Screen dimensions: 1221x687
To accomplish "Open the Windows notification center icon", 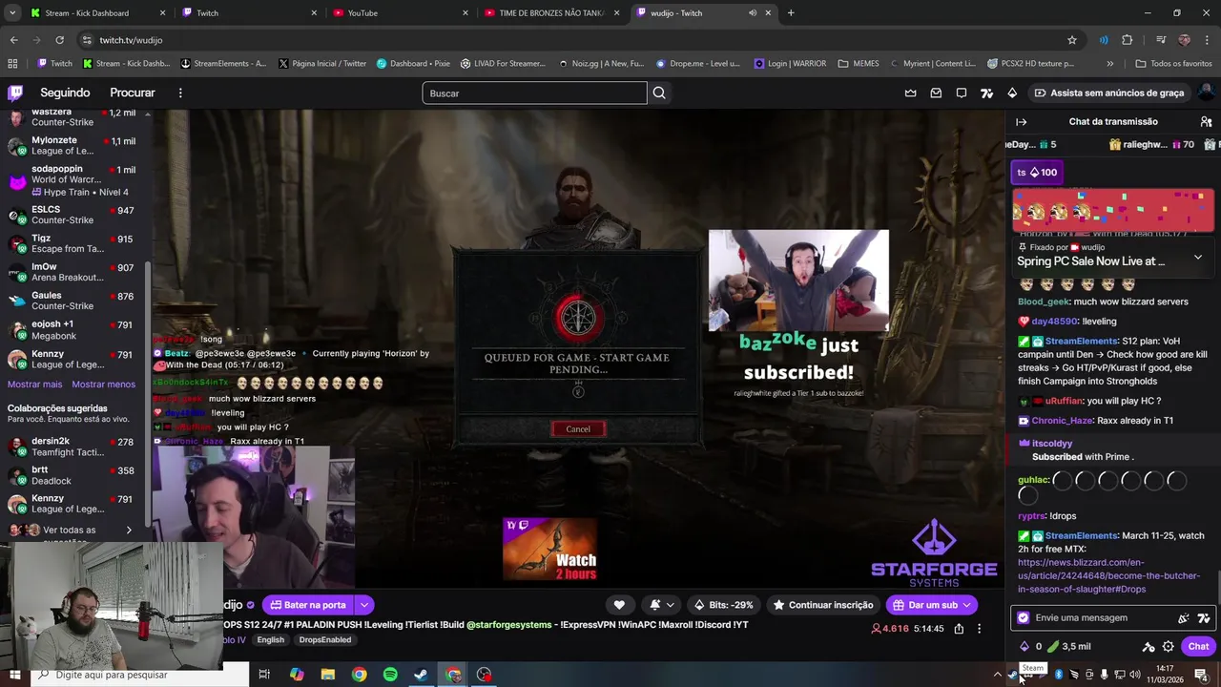I will tap(1201, 675).
